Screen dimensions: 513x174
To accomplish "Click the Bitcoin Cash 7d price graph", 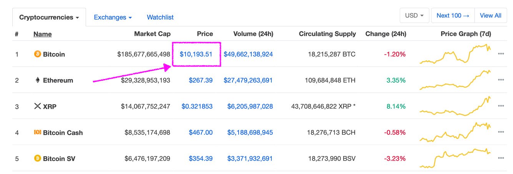I will (455, 132).
